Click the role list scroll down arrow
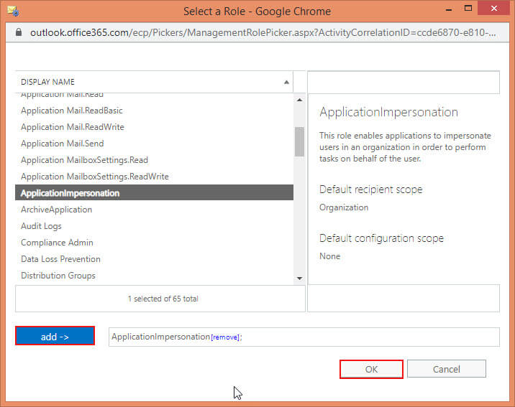Viewport: 515px width, 407px height. [x=299, y=279]
